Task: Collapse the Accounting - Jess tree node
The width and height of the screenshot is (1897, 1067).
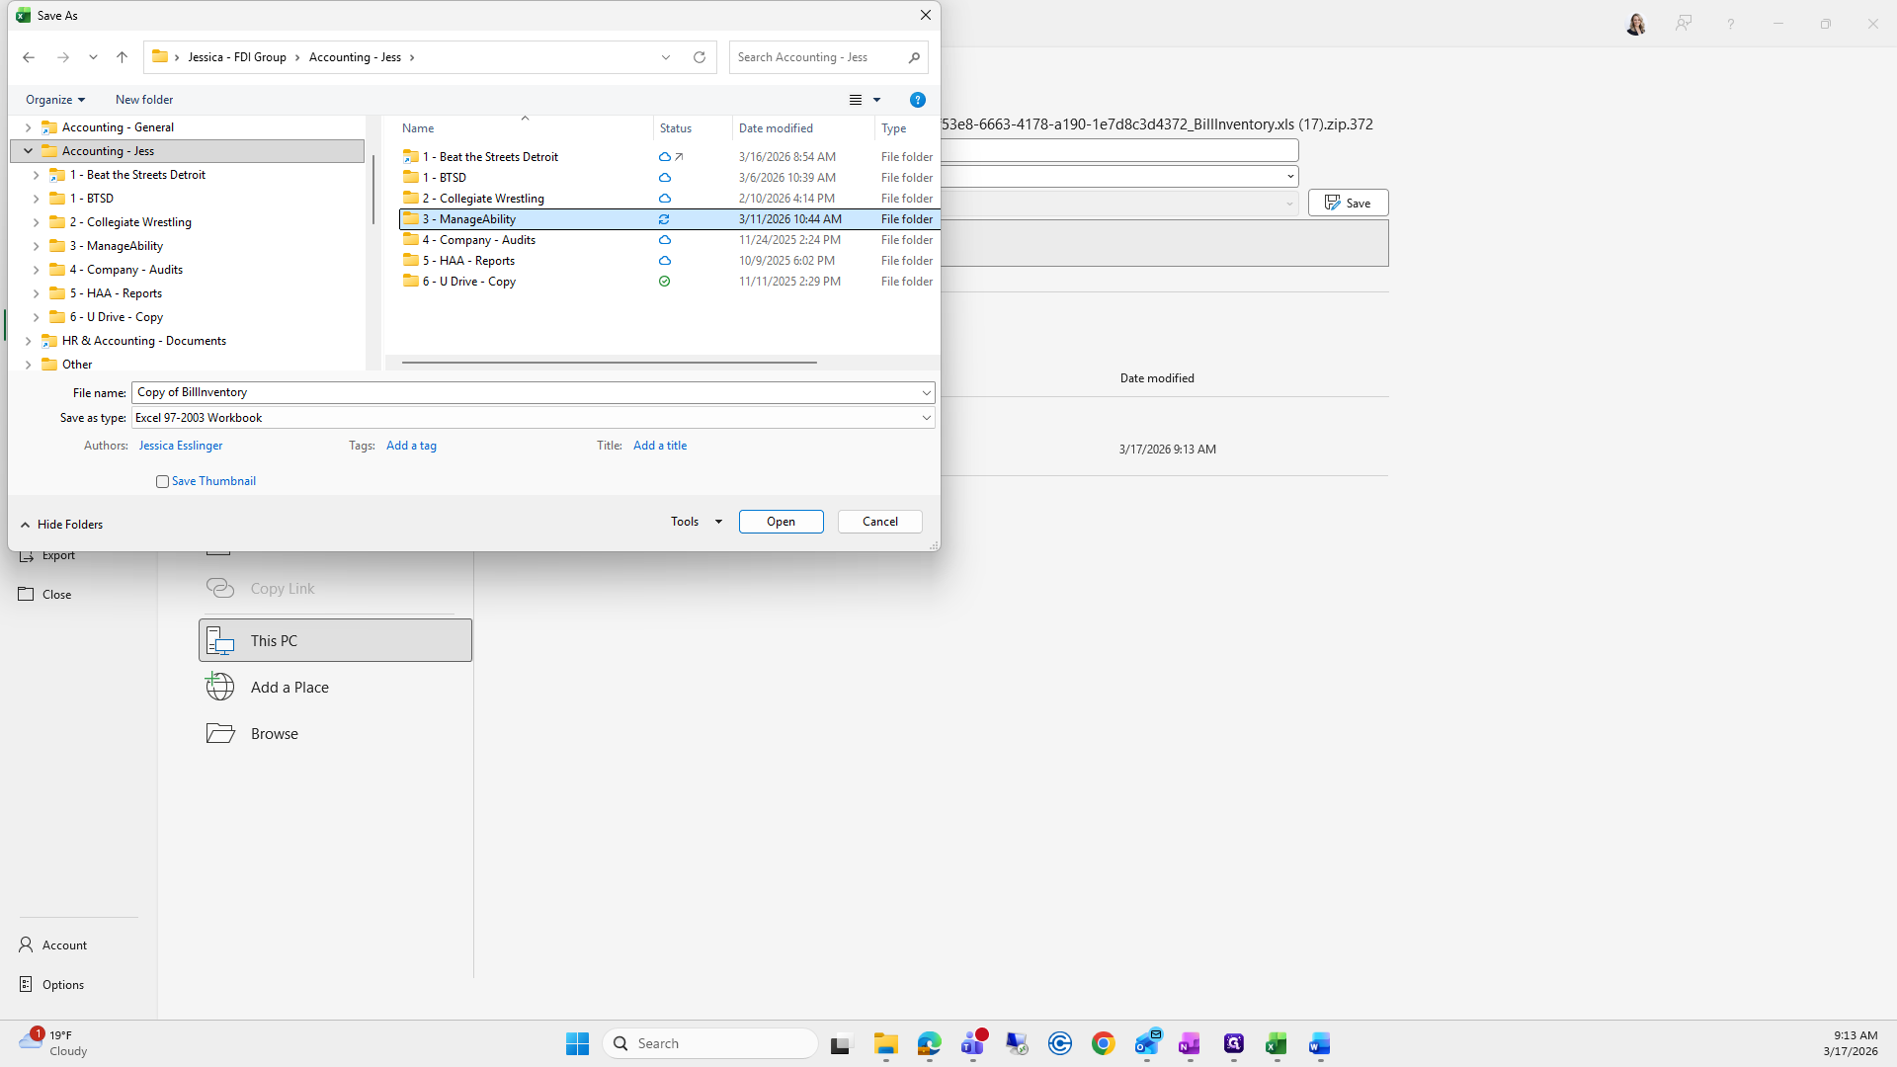Action: [x=28, y=151]
